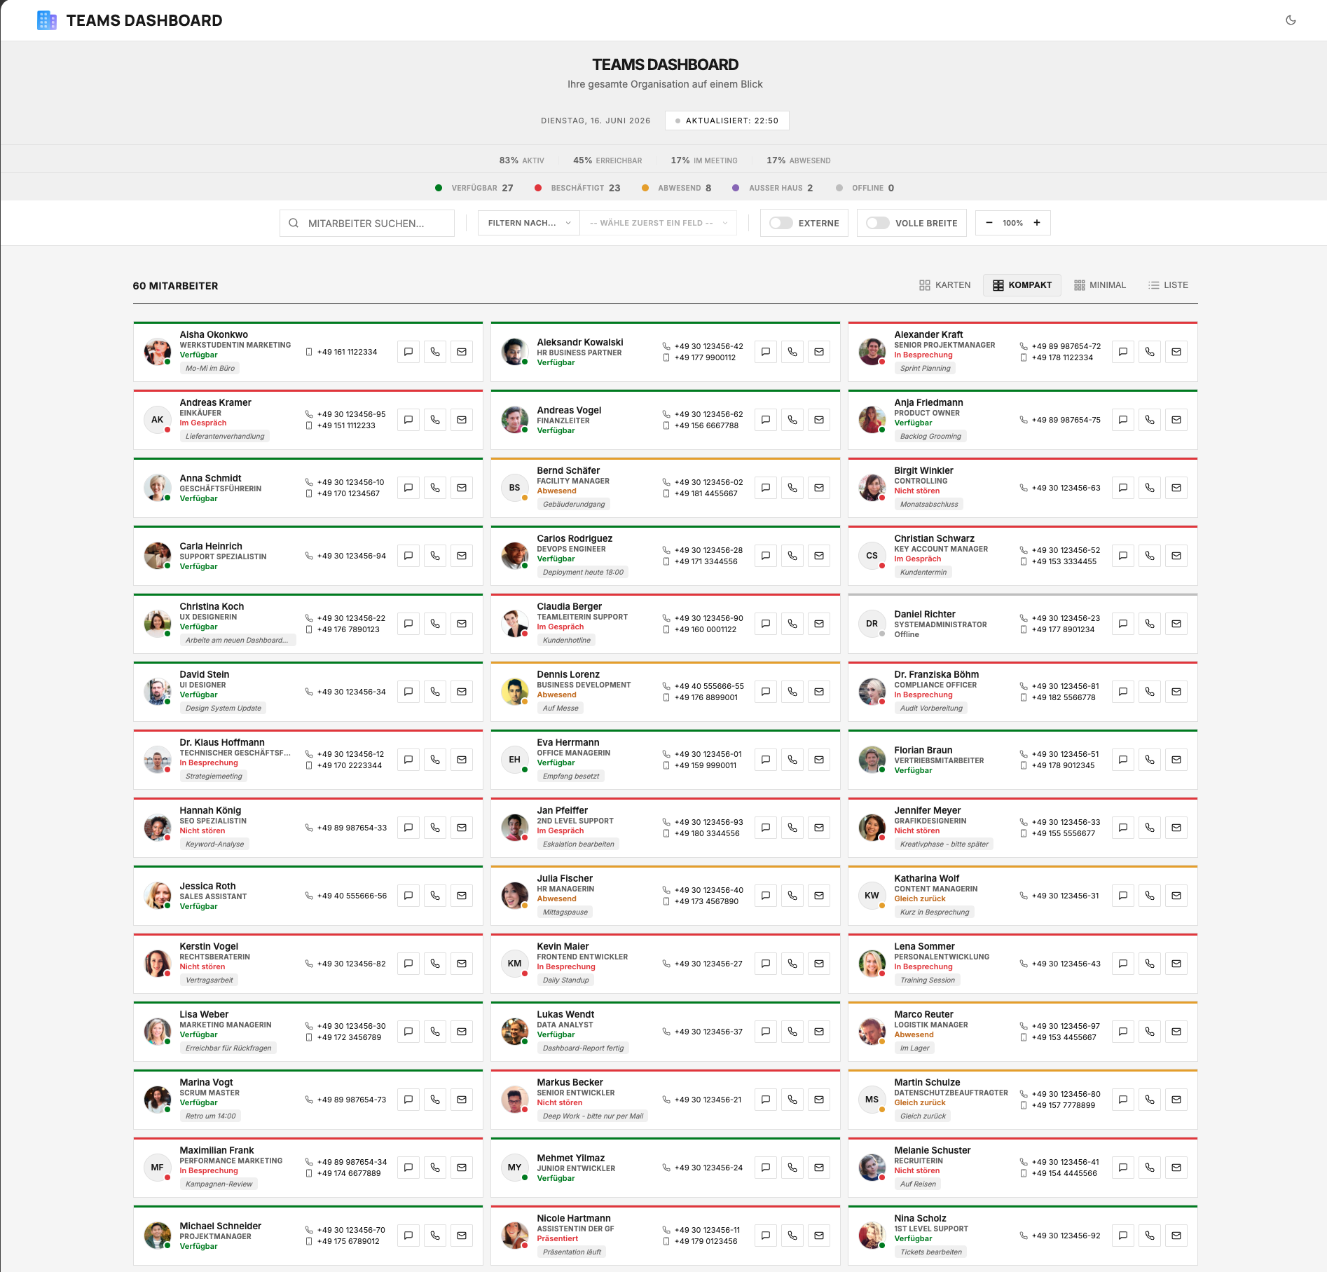Call Julia Fischer via phone icon
The width and height of the screenshot is (1327, 1272).
[x=792, y=896]
